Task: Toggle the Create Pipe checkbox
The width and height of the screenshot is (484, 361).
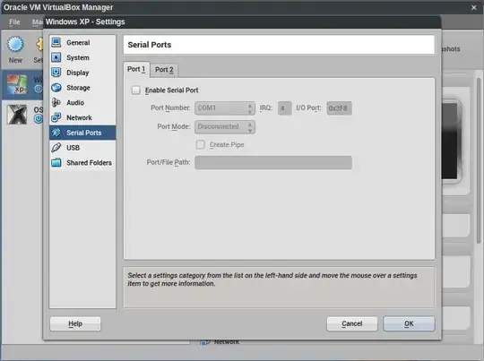Action: 201,144
